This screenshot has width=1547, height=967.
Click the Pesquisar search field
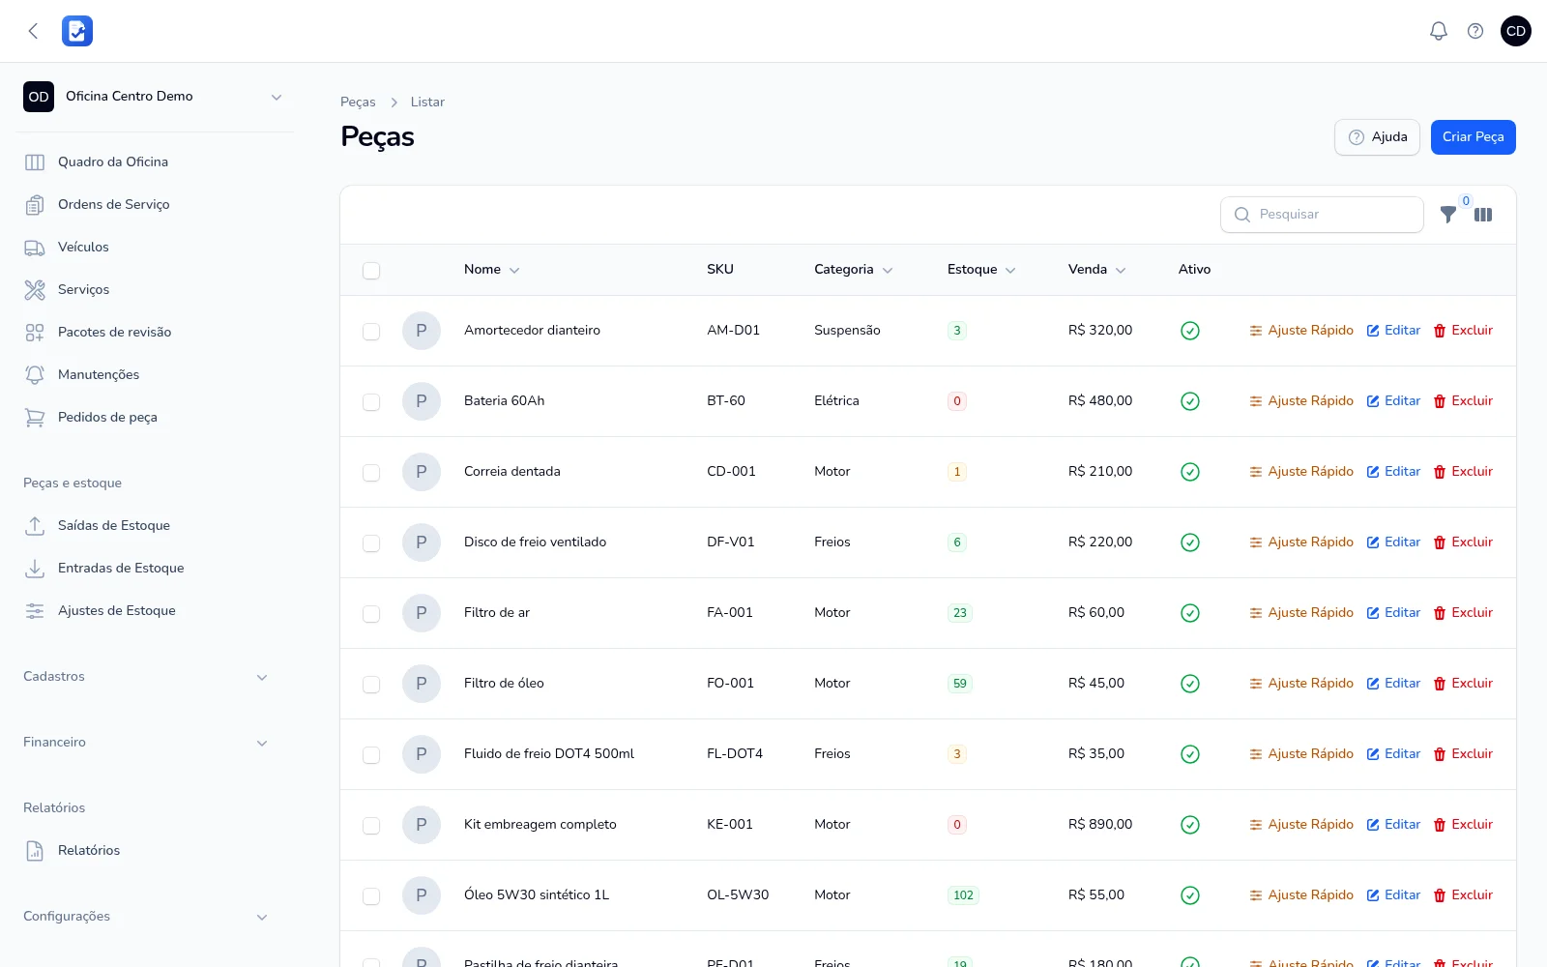point(1322,215)
